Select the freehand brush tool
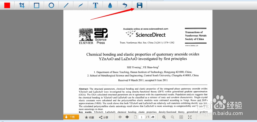Viewport: 257px width, 122px height. [81, 5]
